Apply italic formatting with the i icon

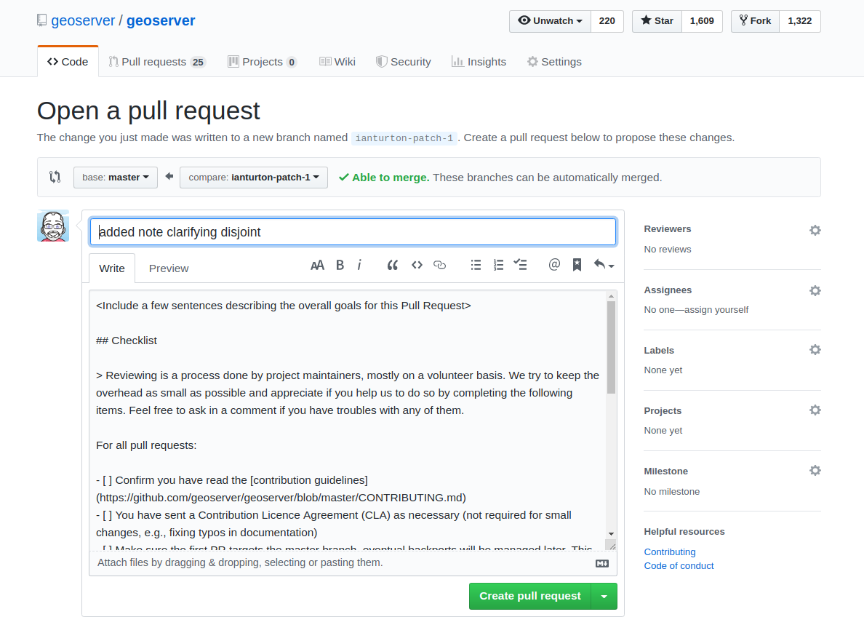pyautogui.click(x=359, y=265)
